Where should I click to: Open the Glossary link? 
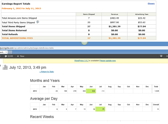[151, 3]
